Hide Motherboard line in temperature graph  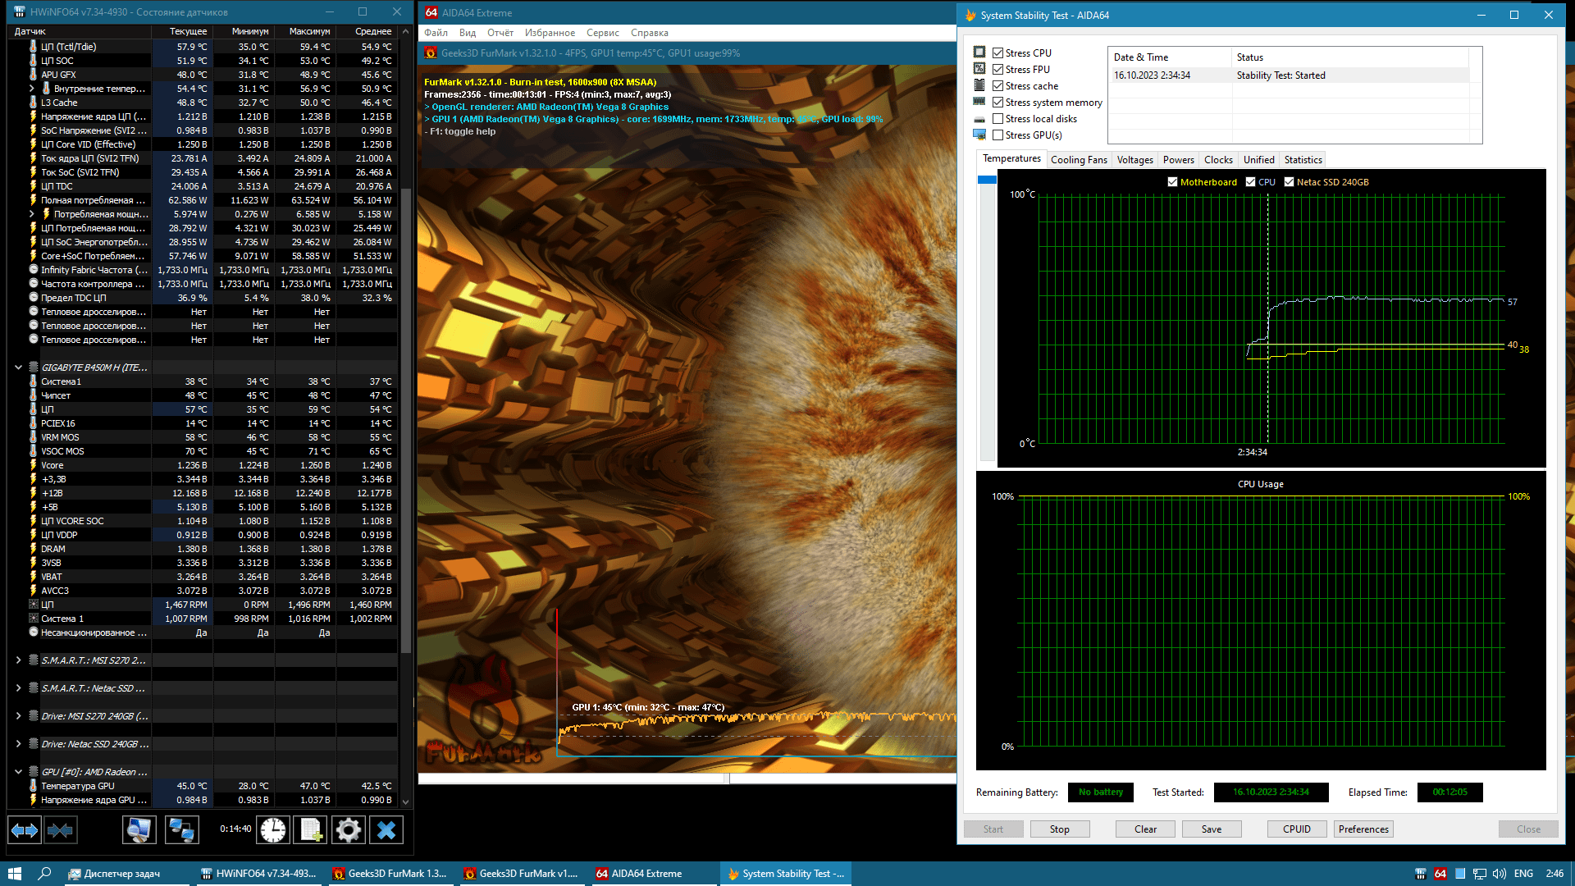(1173, 182)
